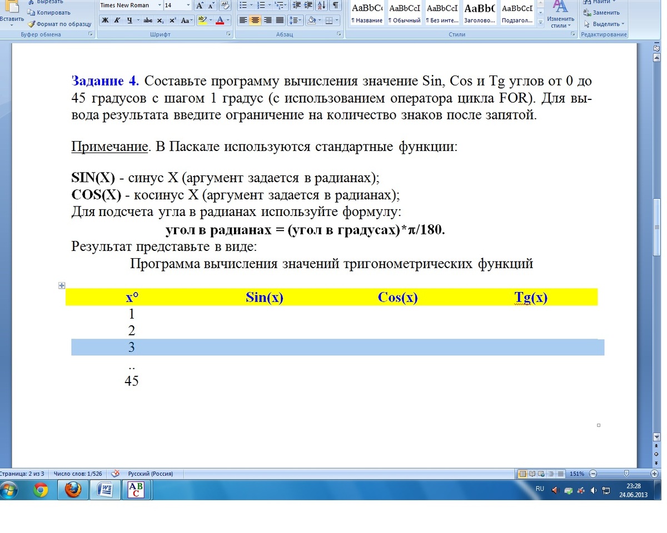Click Формат по образцу (Format Painter)
Screen dimensions: 667x533
(59, 24)
